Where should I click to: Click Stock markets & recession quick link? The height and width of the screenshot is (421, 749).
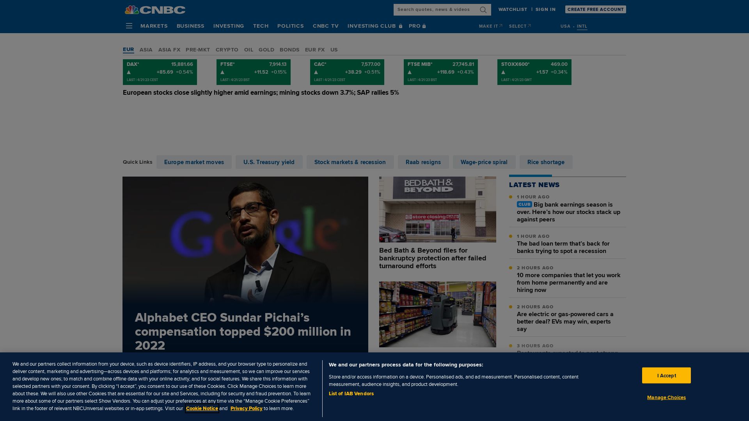tap(350, 162)
